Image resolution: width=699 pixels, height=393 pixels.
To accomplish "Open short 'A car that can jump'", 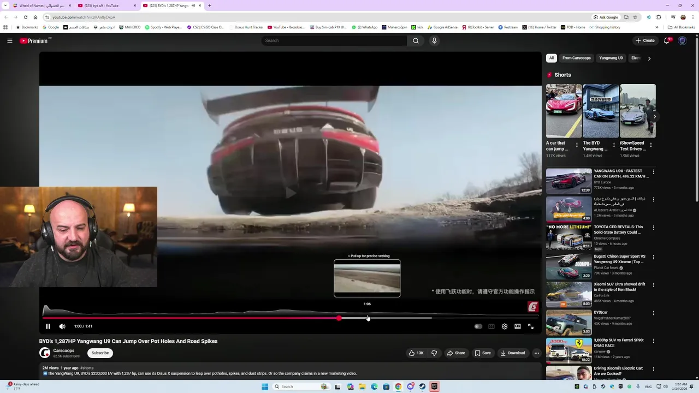I will [564, 111].
